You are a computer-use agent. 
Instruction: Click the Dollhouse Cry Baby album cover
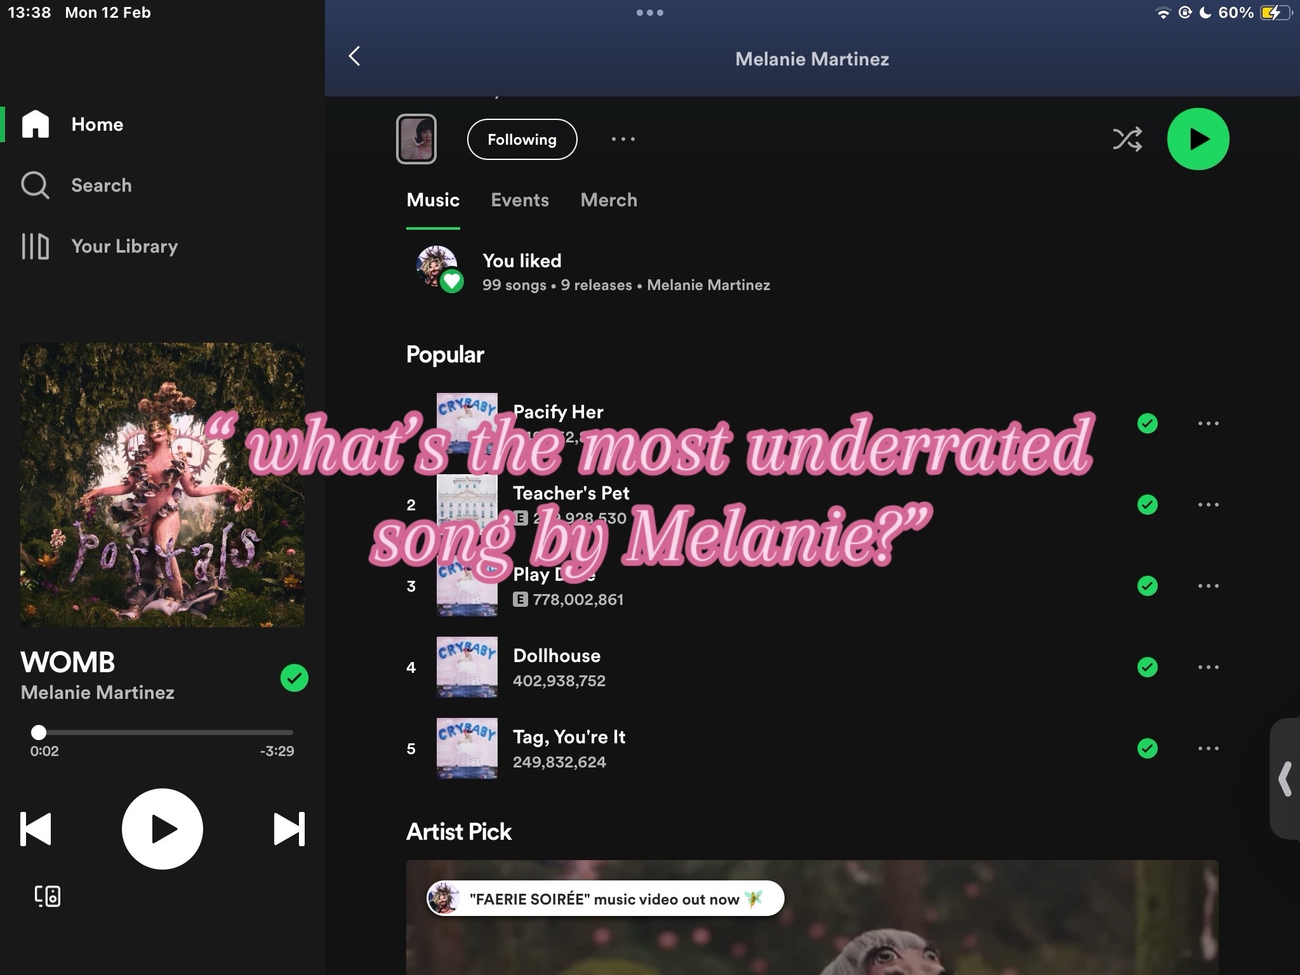(x=467, y=667)
